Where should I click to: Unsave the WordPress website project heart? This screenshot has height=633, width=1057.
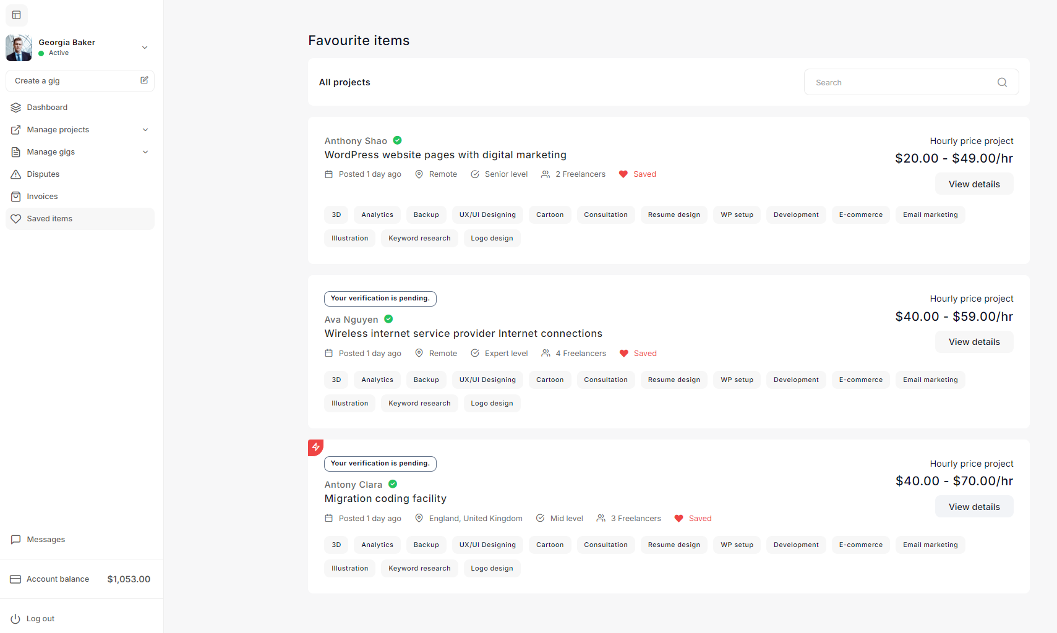623,174
